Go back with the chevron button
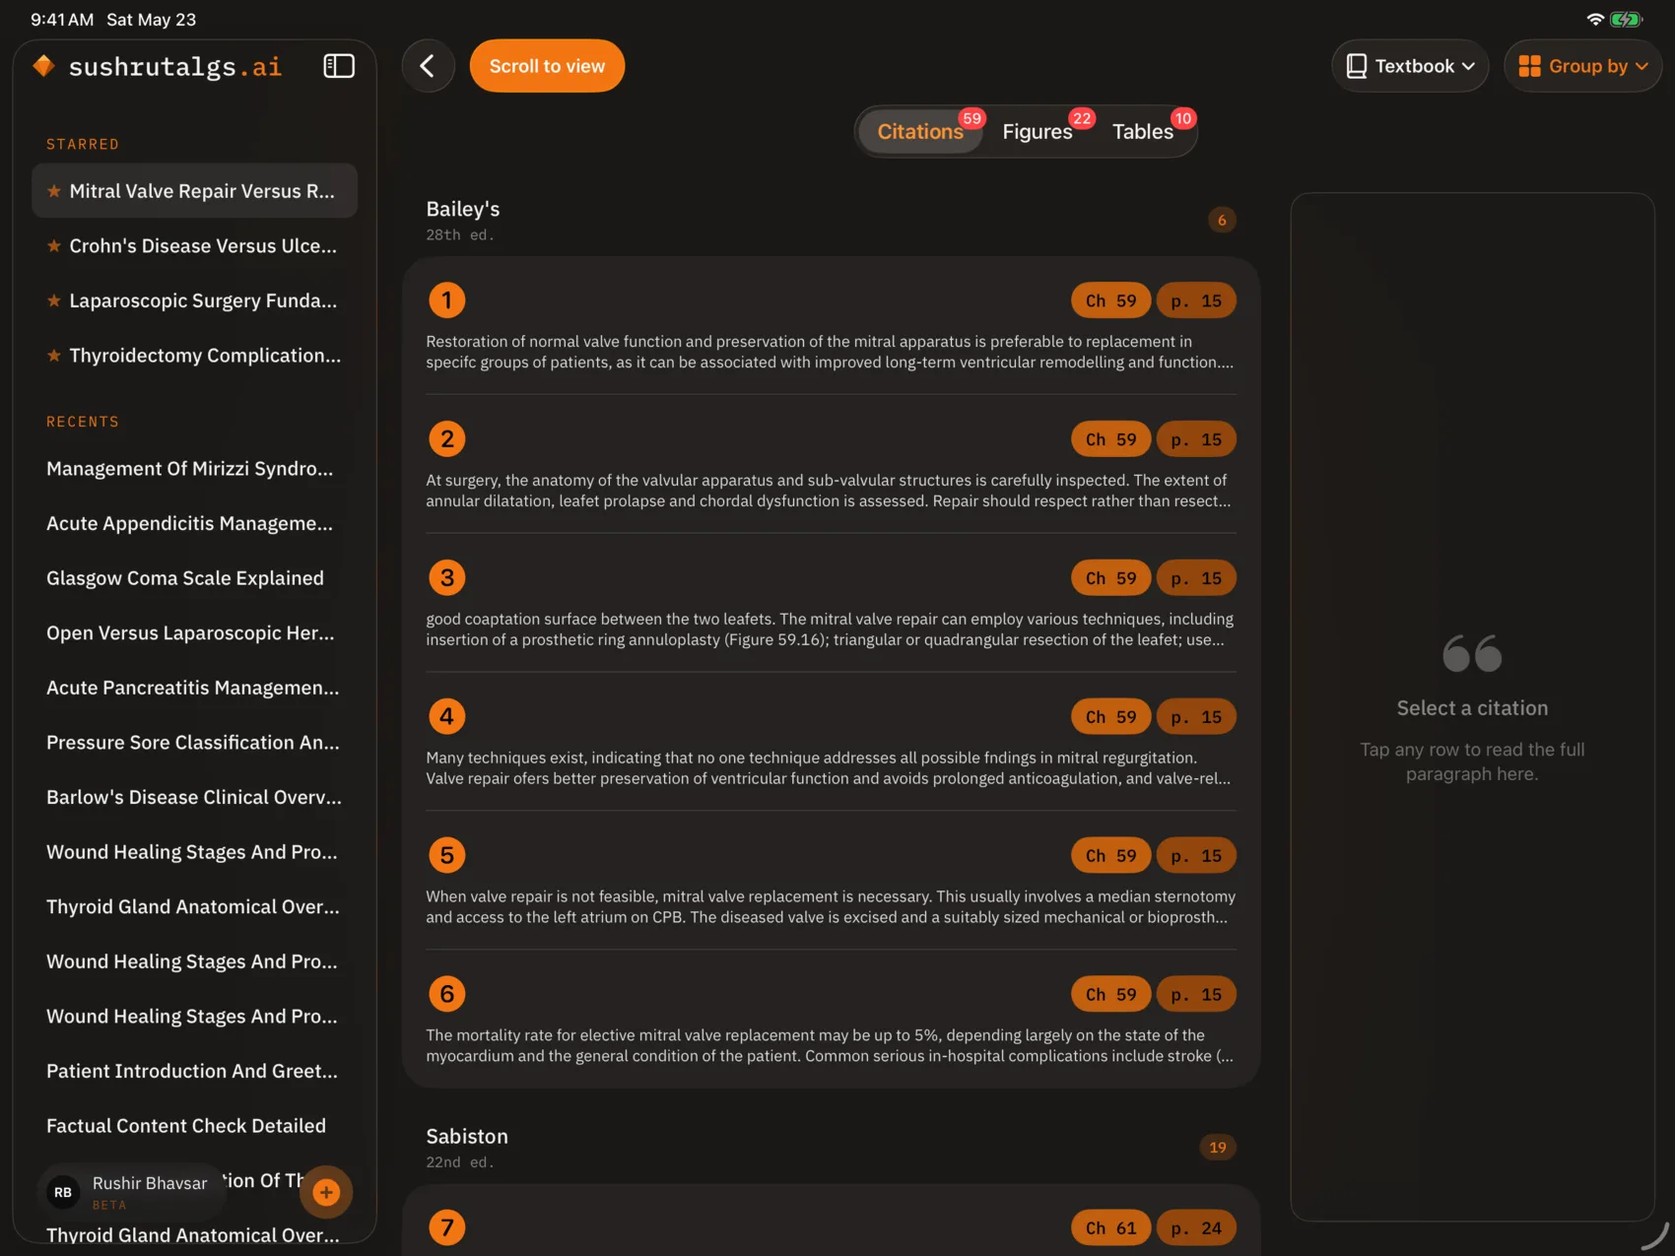 tap(428, 66)
